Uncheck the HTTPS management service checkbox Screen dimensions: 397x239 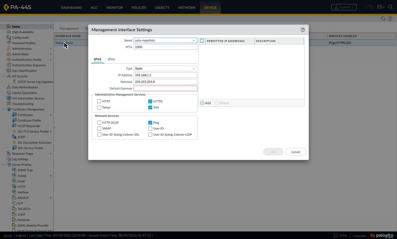tap(150, 101)
